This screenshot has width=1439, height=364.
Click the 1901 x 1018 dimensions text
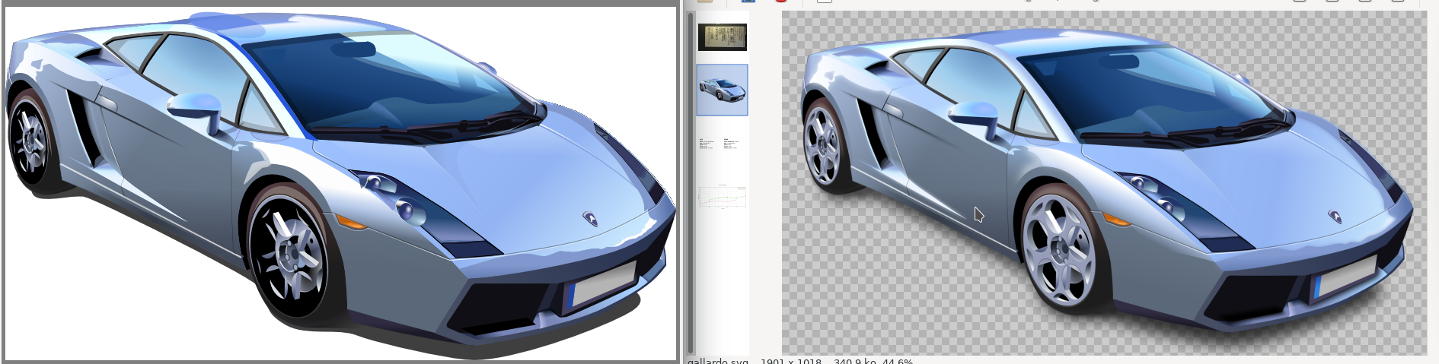point(790,361)
